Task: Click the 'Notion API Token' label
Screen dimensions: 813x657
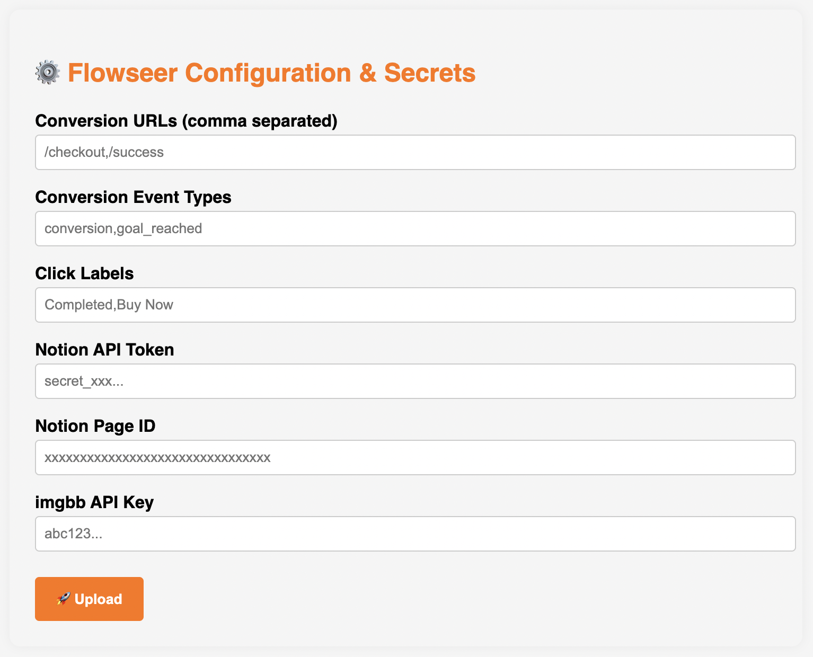Action: point(104,350)
